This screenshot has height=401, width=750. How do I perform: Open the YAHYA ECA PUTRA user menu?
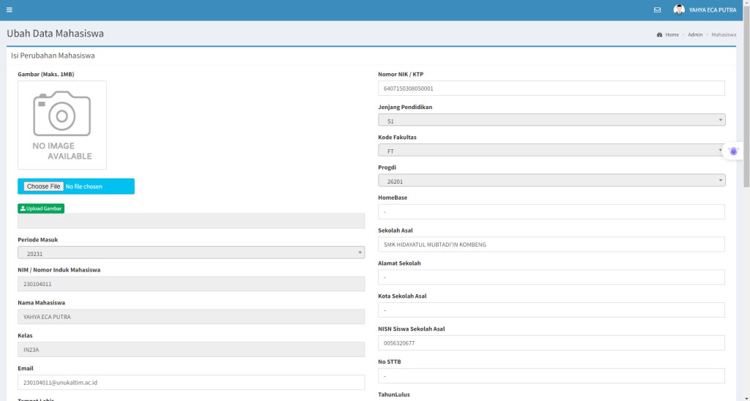tap(712, 10)
